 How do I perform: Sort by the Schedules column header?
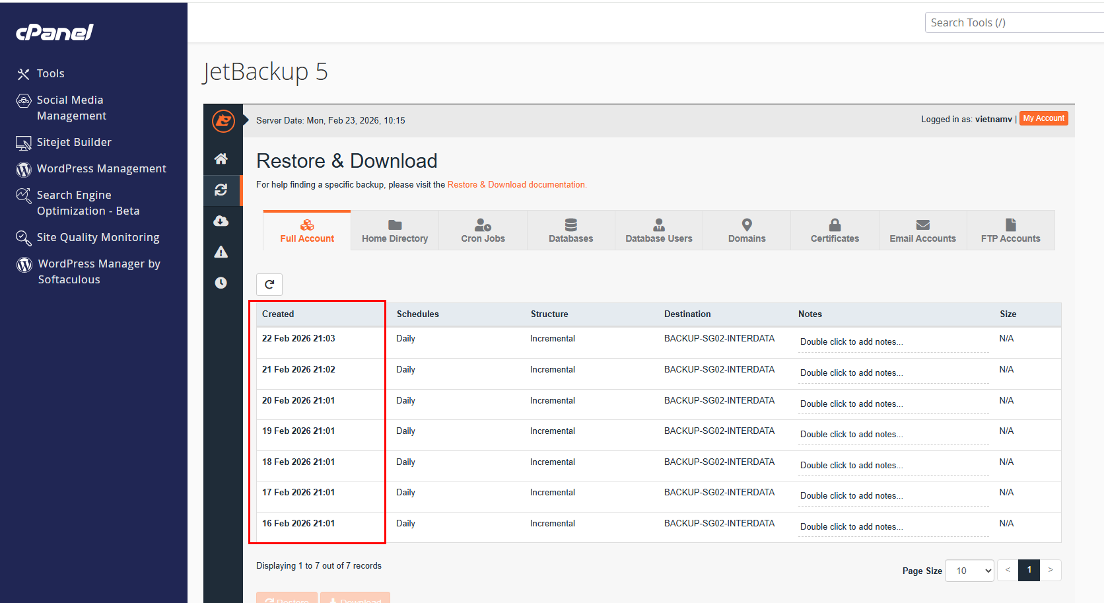[x=417, y=314]
